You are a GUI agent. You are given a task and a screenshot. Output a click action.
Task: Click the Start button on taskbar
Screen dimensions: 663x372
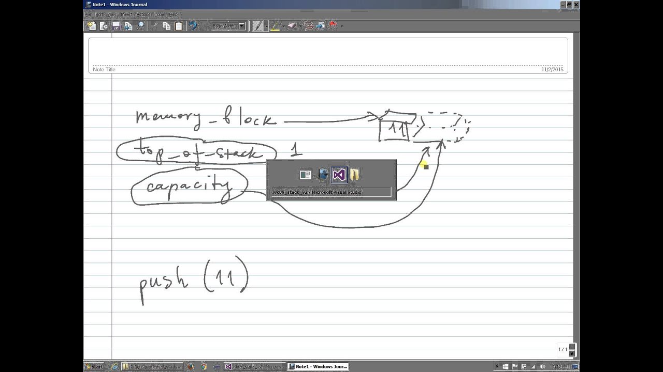[94, 367]
